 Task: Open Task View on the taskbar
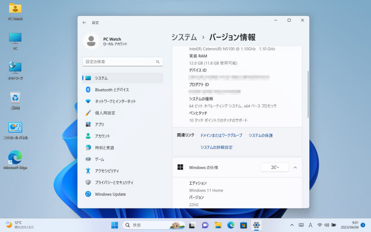pos(192,225)
